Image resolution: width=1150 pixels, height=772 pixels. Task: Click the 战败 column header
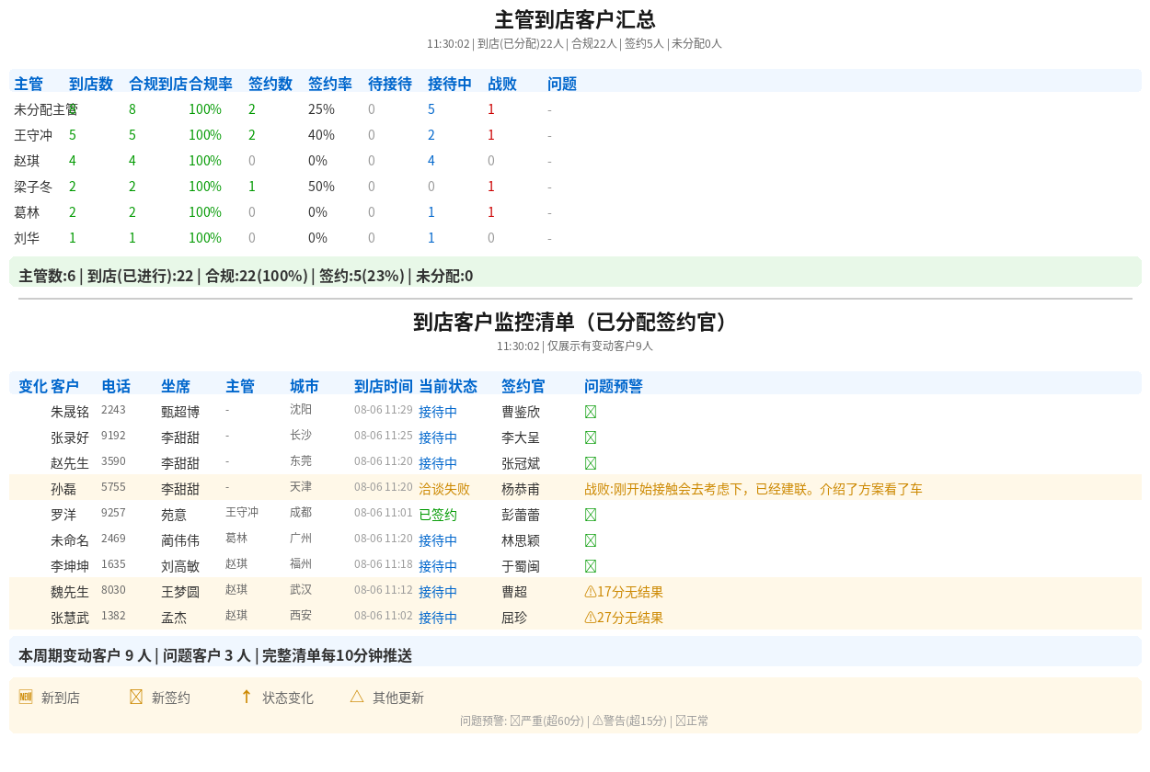click(x=502, y=84)
